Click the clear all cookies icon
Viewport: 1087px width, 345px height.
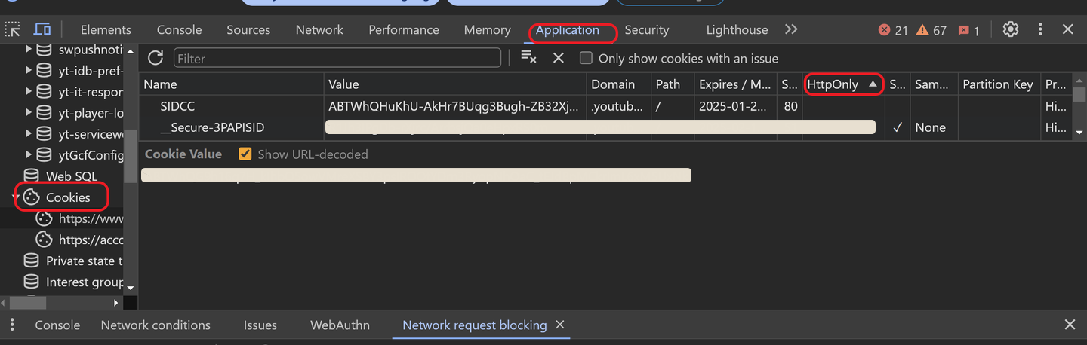point(528,58)
